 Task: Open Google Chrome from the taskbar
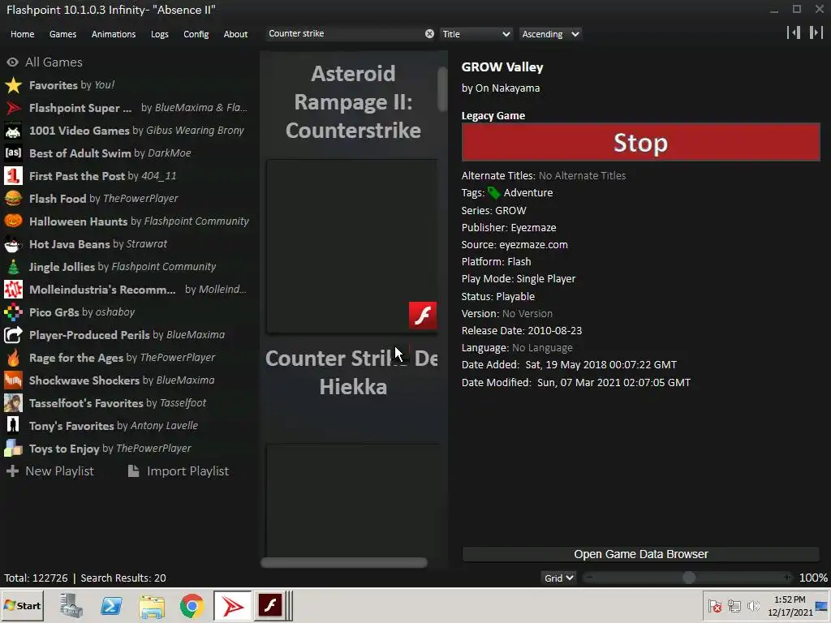[192, 605]
